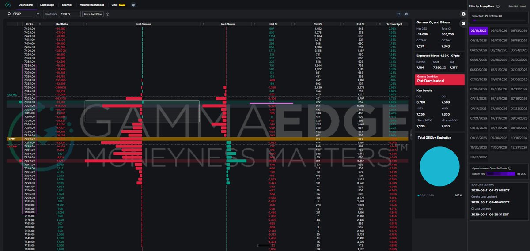Refresh the ticker data with the reload icon
Viewport: 530px width, 251px height.
[x=38, y=14]
